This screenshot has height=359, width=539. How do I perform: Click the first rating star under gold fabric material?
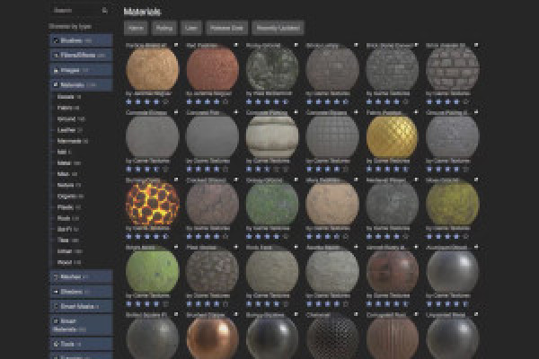tap(369, 169)
